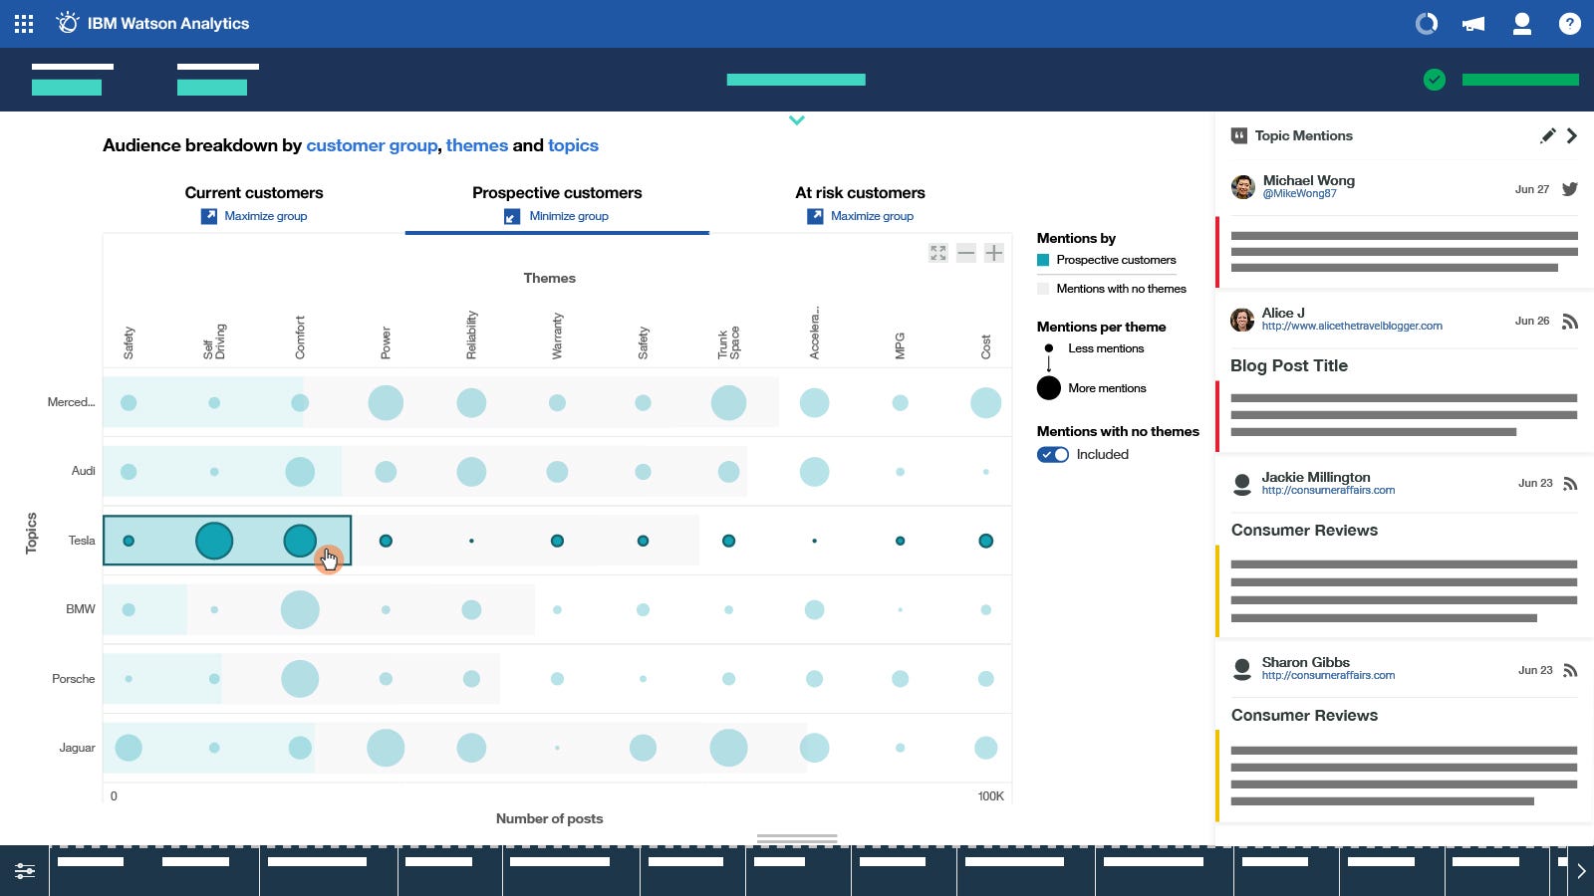
Task: Collapse the header using teal chevron
Action: [797, 120]
